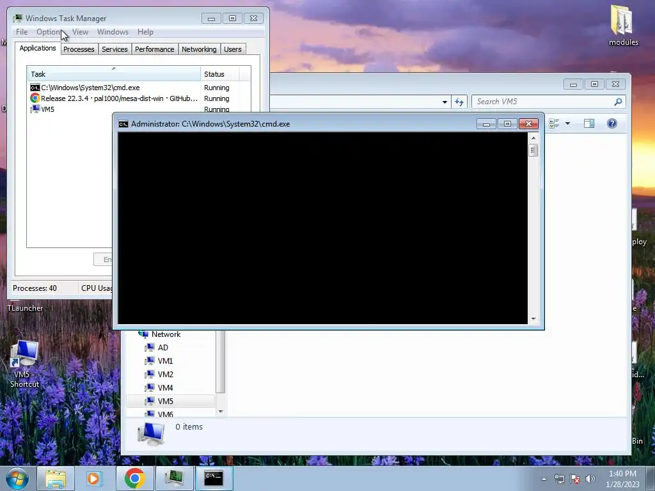The width and height of the screenshot is (655, 491).
Task: Open the View menu in Task Manager
Action: [80, 32]
